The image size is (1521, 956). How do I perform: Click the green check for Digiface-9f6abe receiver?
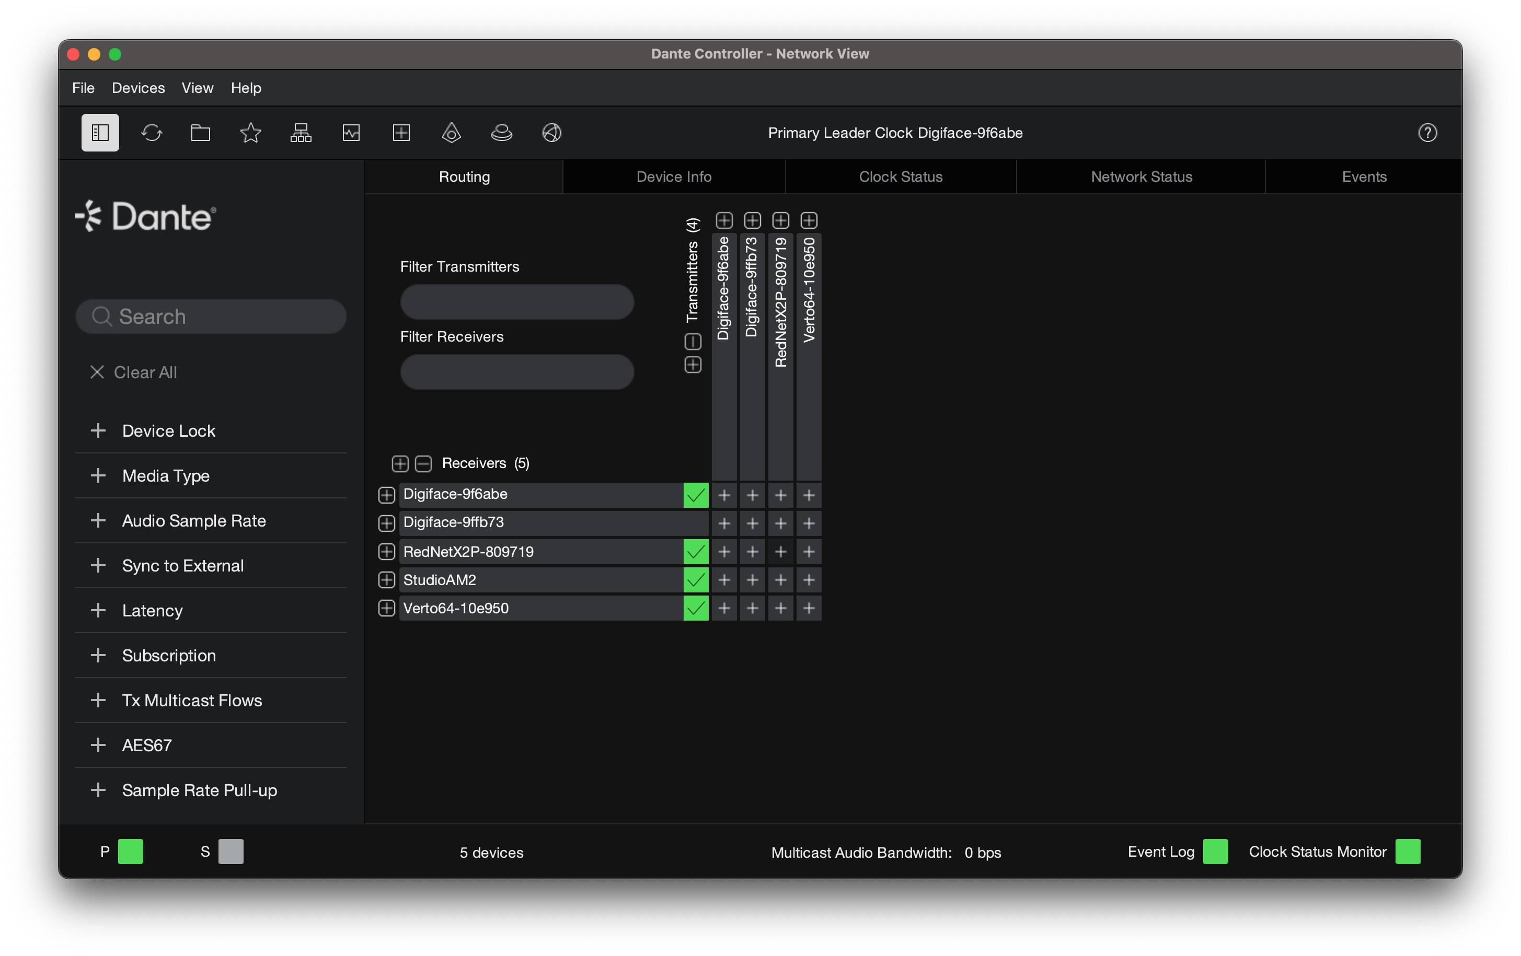coord(696,495)
